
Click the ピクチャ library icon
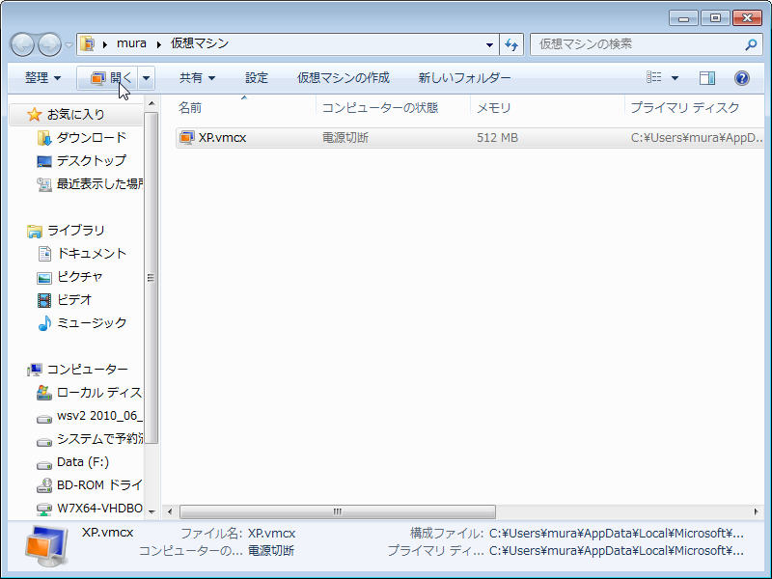(43, 278)
